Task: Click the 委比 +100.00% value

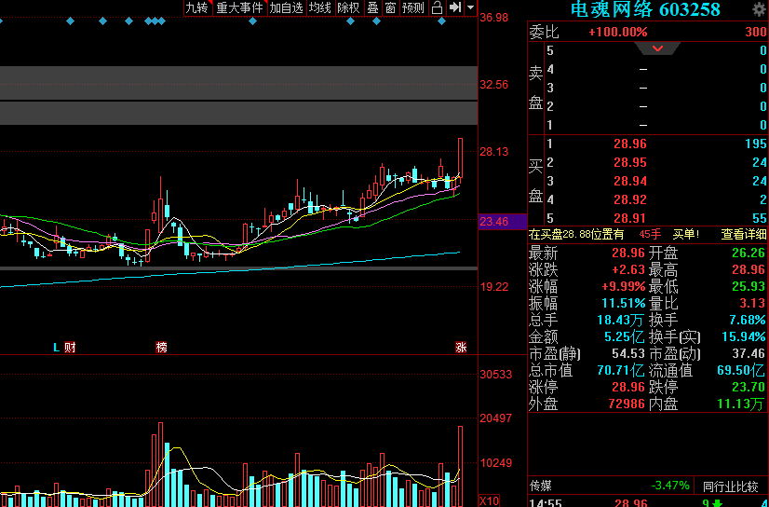Action: pos(618,33)
